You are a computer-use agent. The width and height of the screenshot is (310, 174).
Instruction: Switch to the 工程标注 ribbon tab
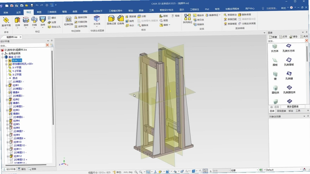195,9
